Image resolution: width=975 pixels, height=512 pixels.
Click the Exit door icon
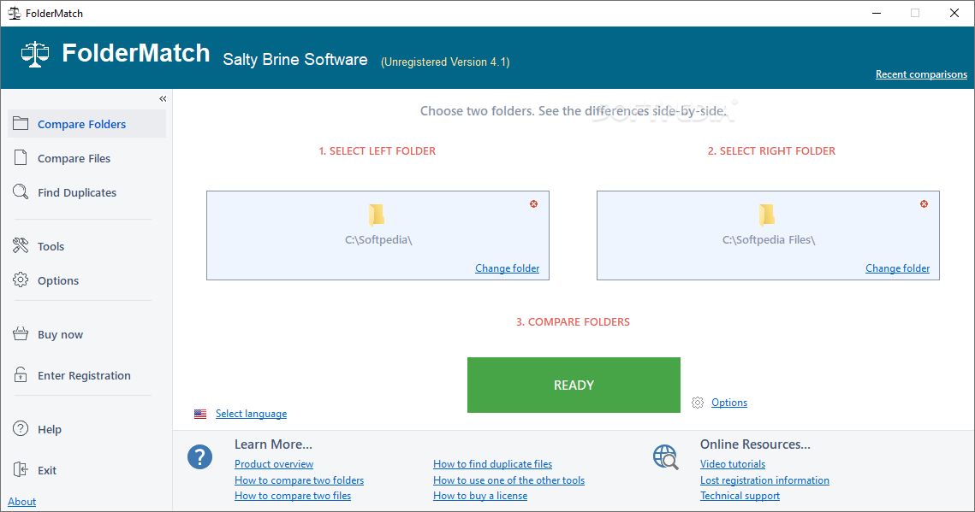21,470
